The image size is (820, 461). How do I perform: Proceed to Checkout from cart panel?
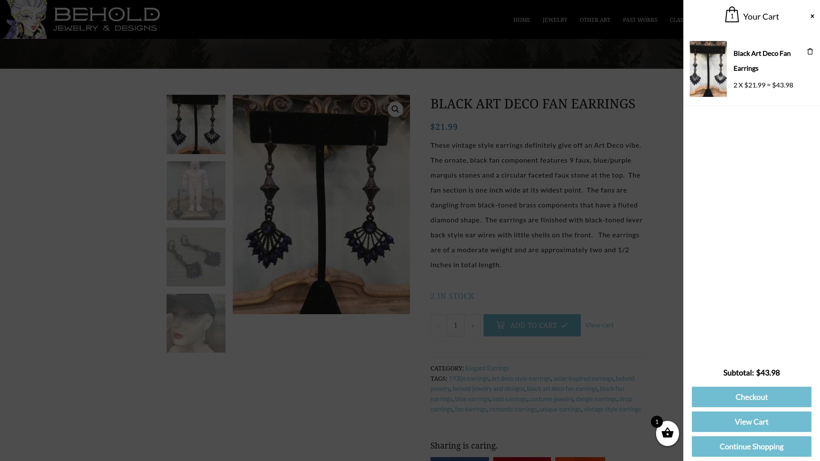click(751, 397)
